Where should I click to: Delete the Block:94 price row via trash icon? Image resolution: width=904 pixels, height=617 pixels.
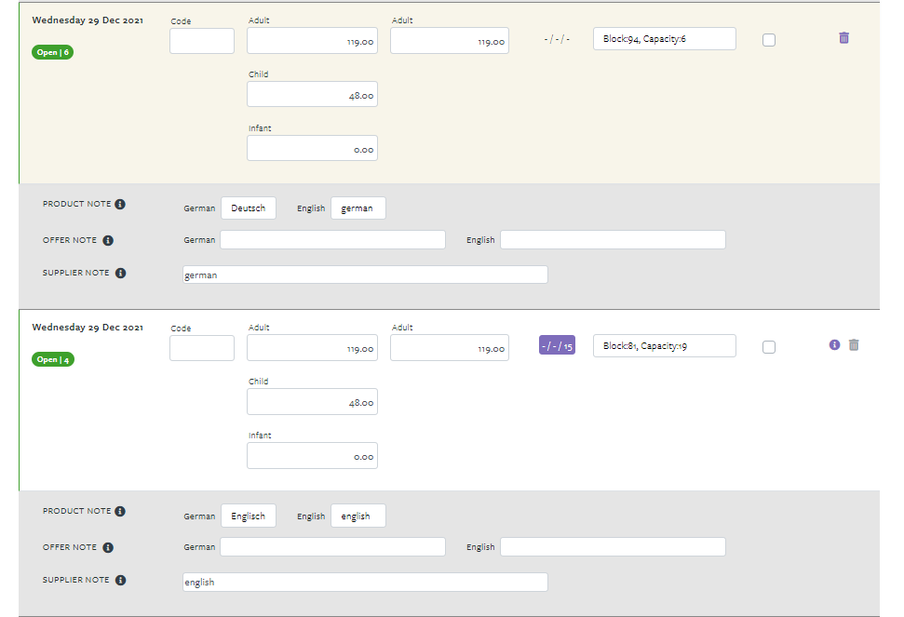(843, 37)
